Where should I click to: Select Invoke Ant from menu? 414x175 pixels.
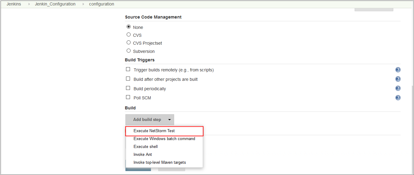click(x=142, y=155)
